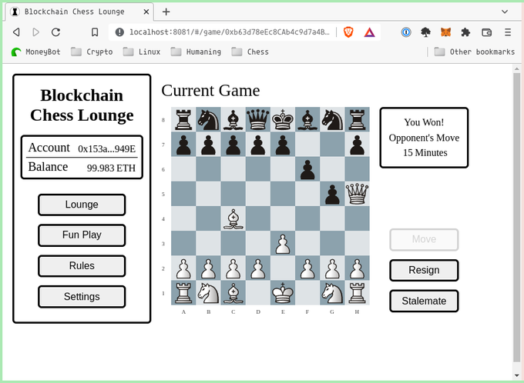Select the black knight on B8
This screenshot has width=524, height=383.
(209, 119)
